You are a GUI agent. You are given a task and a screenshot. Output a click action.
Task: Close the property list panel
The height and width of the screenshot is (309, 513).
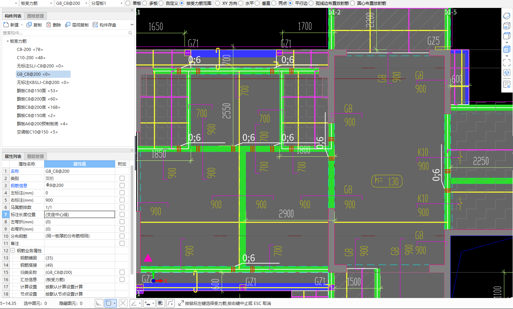pyautogui.click(x=132, y=150)
